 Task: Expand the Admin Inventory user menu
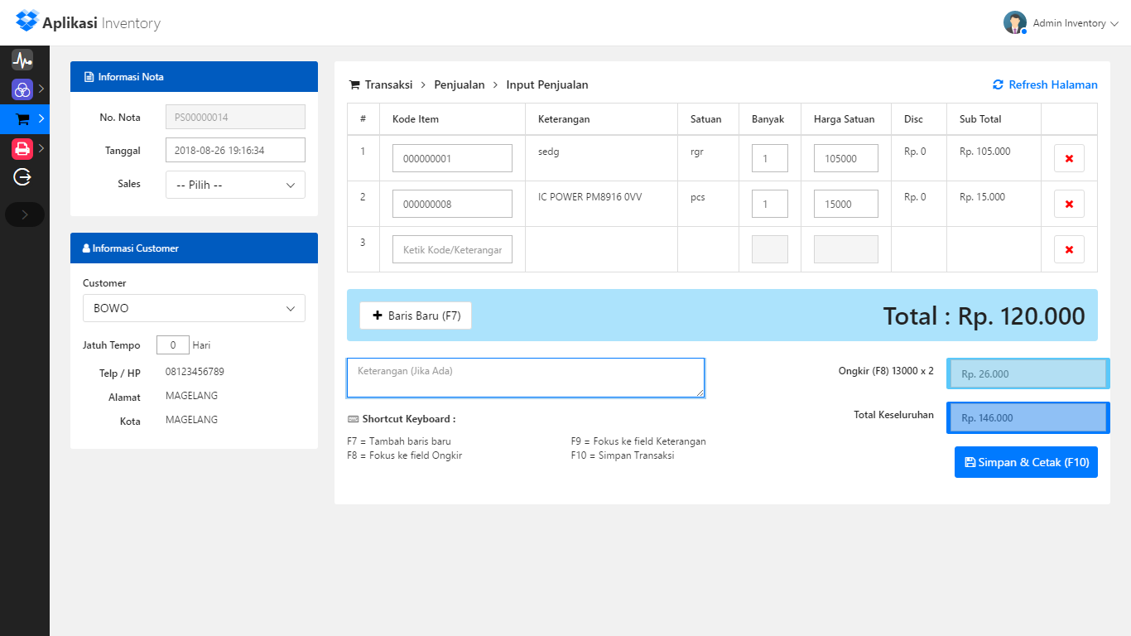pos(1061,23)
